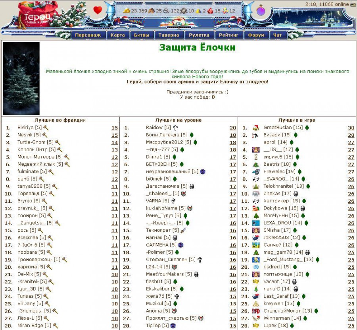Open the Чат menu
Viewport: 357px width, 330px height.
click(x=277, y=35)
